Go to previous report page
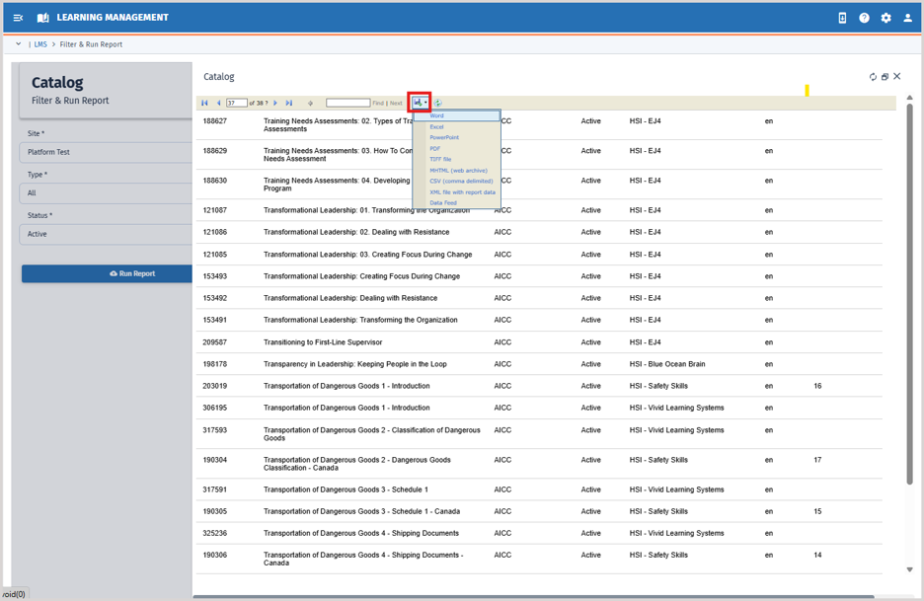Image resolution: width=924 pixels, height=601 pixels. pyautogui.click(x=218, y=103)
